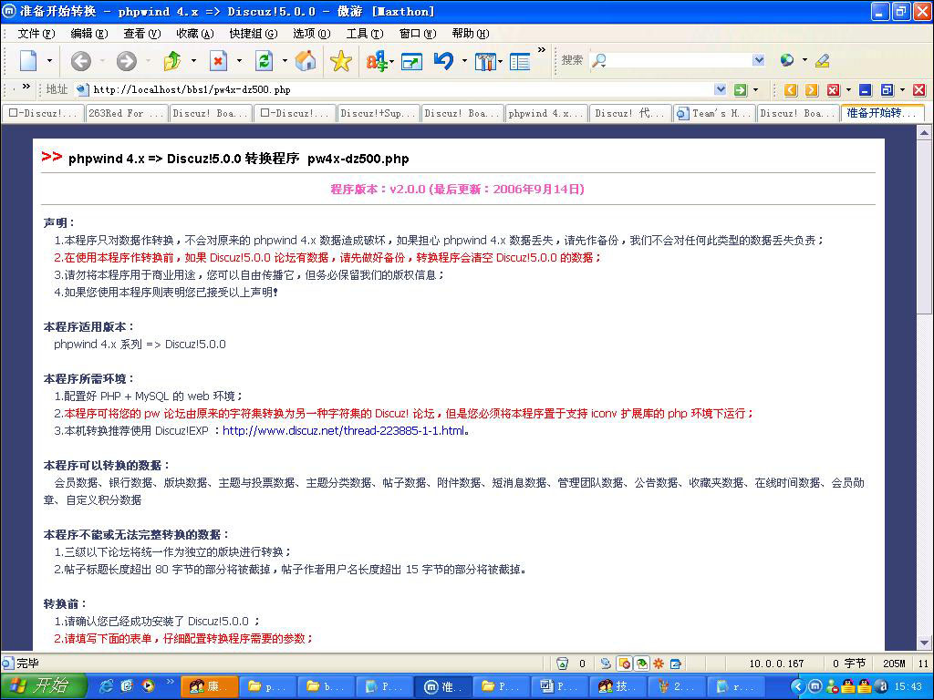Switch to the 'Discuz! 代...' tab
This screenshot has width=934, height=700.
pyautogui.click(x=630, y=113)
